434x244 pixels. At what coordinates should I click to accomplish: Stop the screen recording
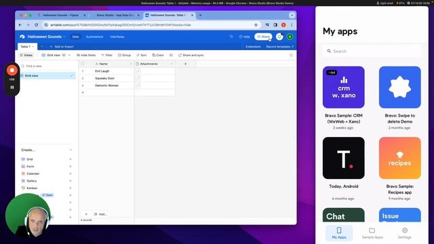click(x=12, y=70)
